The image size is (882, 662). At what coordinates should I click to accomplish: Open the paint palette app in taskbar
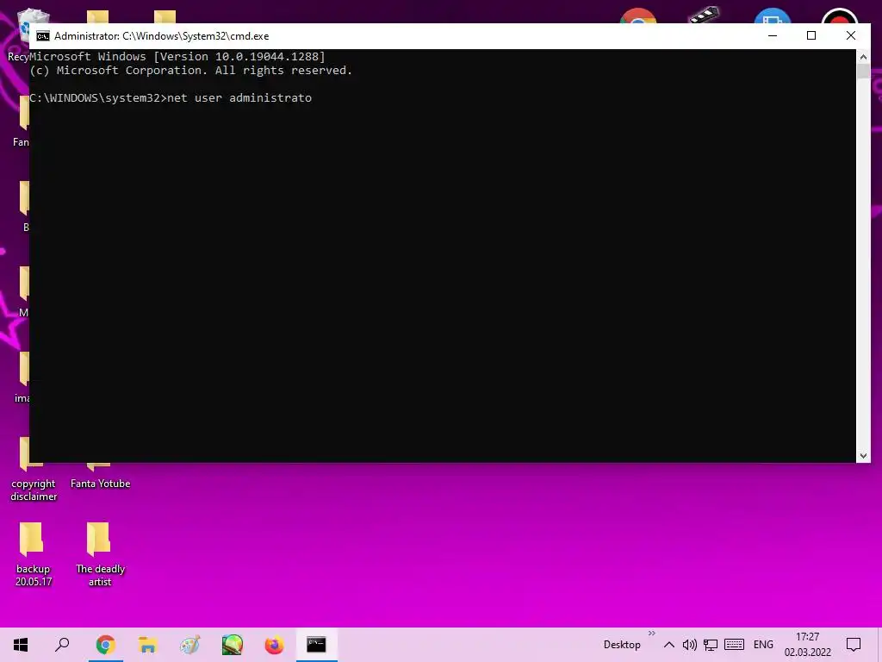click(189, 645)
